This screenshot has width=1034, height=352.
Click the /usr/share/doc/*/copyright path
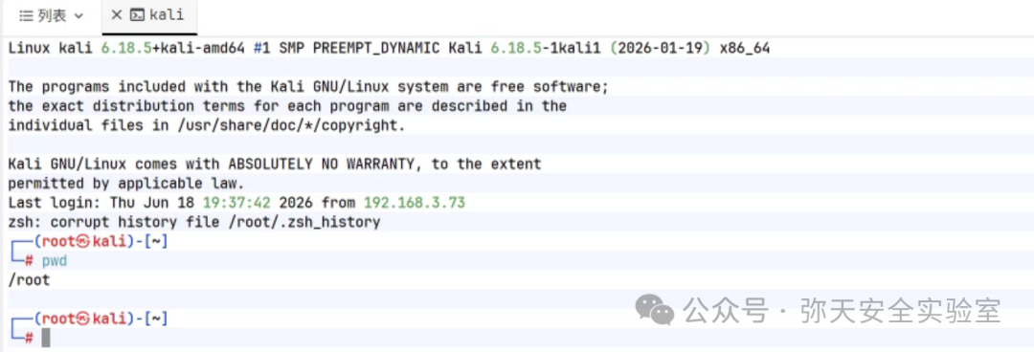(287, 125)
